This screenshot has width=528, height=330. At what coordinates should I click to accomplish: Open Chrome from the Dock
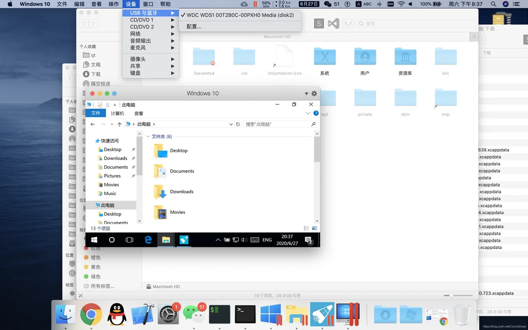(91, 314)
